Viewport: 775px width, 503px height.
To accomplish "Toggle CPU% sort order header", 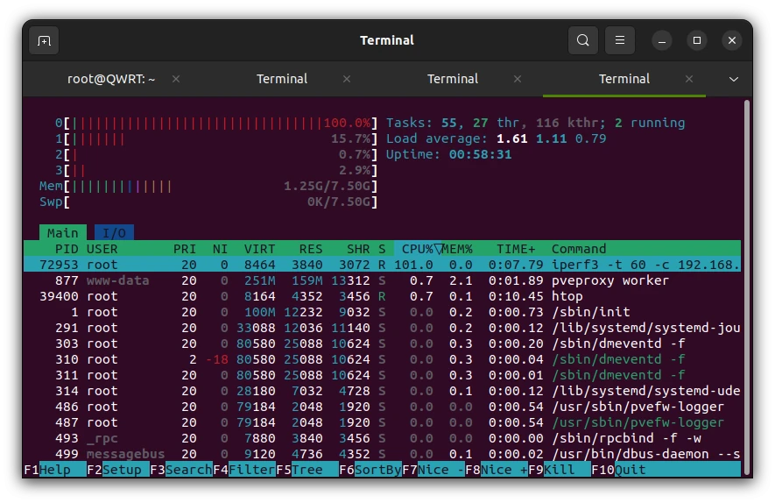I will [x=418, y=249].
